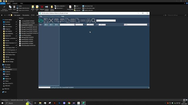This screenshot has height=105, width=188.
Task: Open File menu in Database Master
Action: tap(41, 16)
